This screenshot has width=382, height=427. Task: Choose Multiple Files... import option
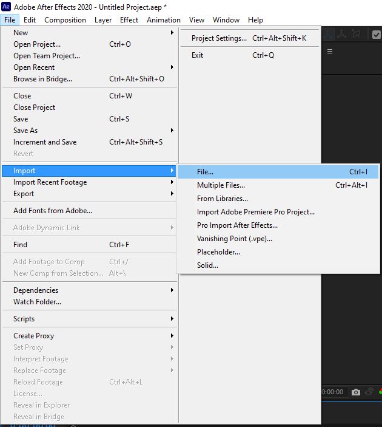click(x=278, y=185)
